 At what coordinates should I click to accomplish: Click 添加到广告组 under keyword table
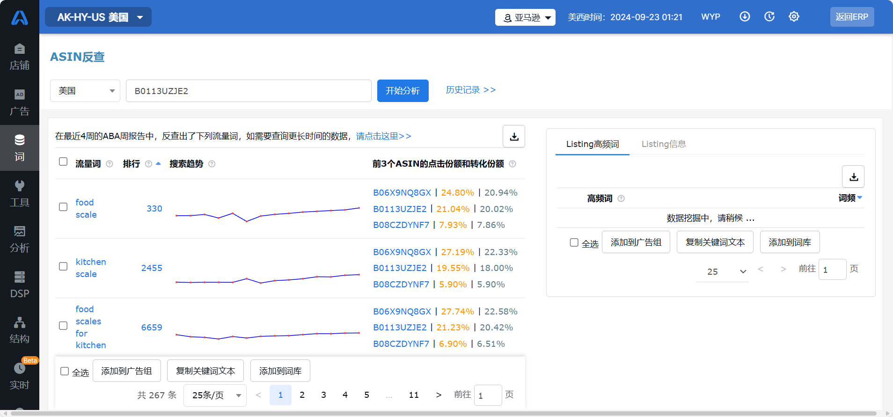[127, 371]
